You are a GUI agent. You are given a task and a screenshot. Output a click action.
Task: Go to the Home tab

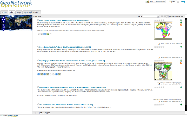pyautogui.click(x=4, y=12)
